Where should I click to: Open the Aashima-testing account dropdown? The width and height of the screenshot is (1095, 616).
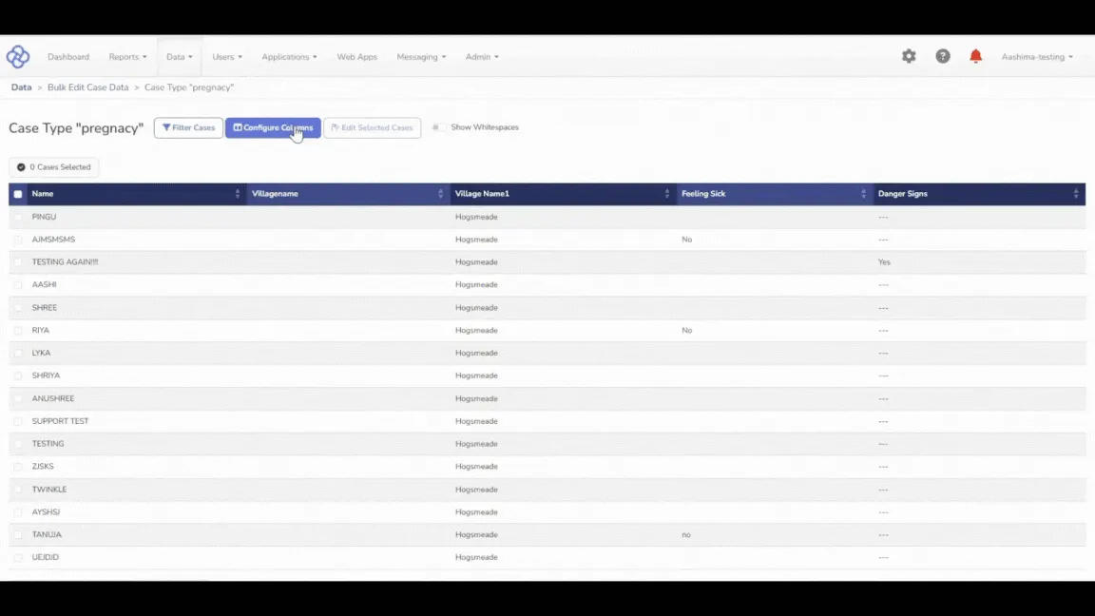pyautogui.click(x=1037, y=57)
